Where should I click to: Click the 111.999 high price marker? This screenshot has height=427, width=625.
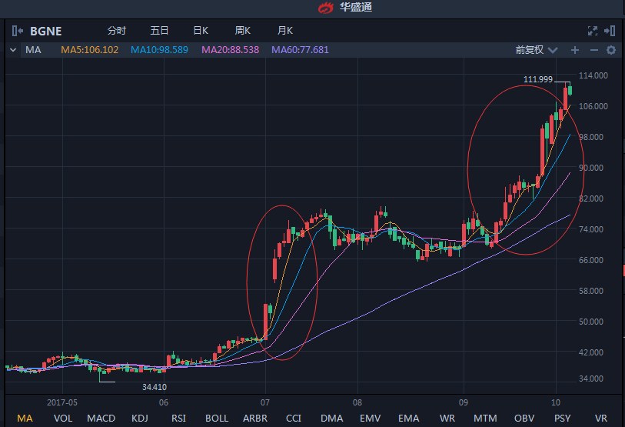point(538,80)
